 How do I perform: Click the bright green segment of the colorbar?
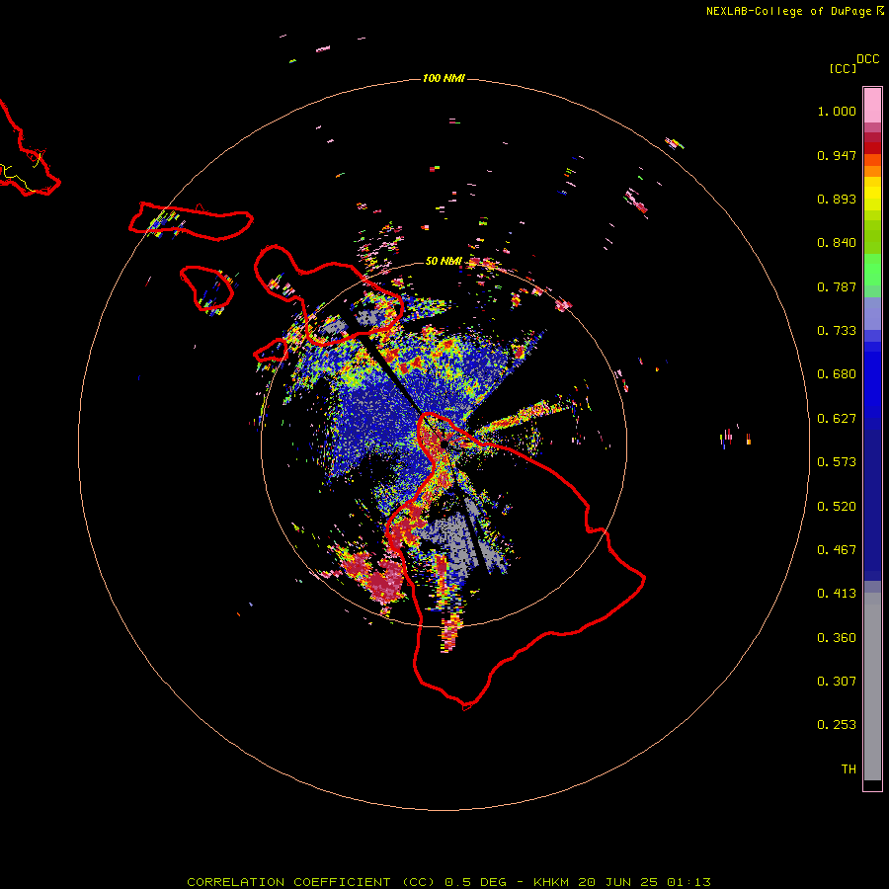[872, 270]
